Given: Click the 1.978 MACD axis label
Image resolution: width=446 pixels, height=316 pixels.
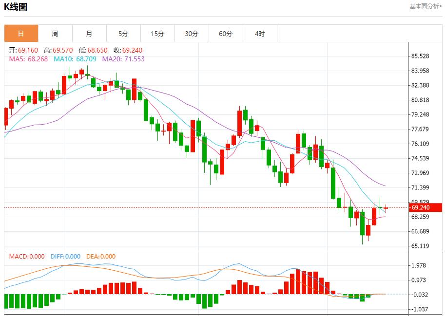Looking at the screenshot, I should click(x=419, y=265).
